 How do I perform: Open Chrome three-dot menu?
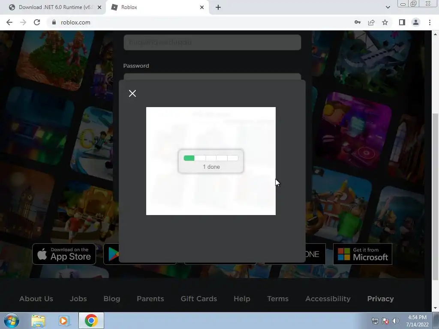click(430, 22)
